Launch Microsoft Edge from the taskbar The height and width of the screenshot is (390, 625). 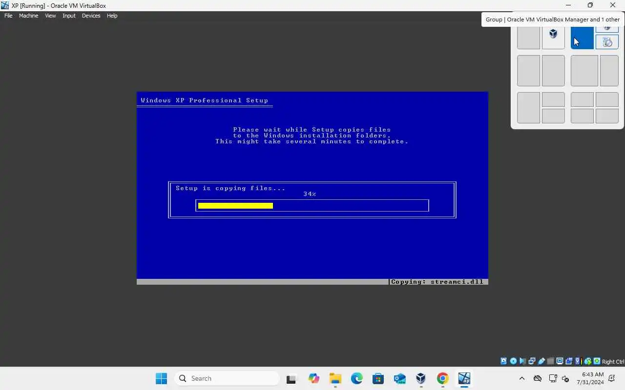coord(356,378)
